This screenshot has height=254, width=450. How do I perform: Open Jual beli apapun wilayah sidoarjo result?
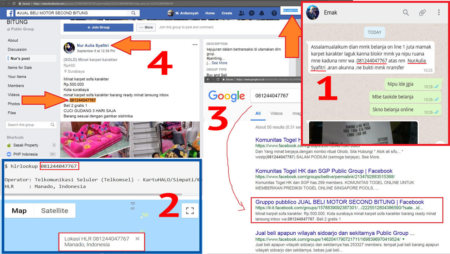(335, 233)
